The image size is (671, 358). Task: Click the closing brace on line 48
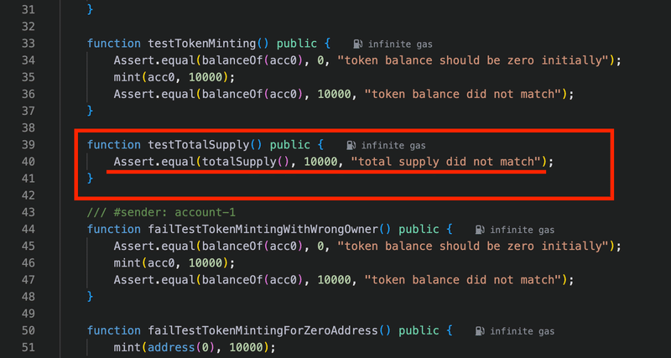[90, 297]
